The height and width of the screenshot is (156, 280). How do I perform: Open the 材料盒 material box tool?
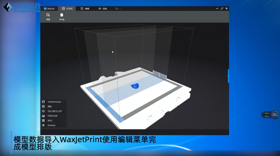pyautogui.click(x=62, y=17)
